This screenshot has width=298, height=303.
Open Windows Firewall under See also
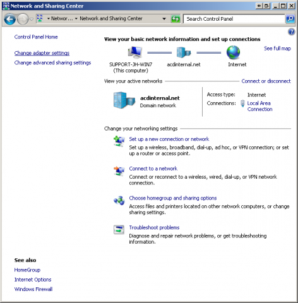(x=33, y=289)
